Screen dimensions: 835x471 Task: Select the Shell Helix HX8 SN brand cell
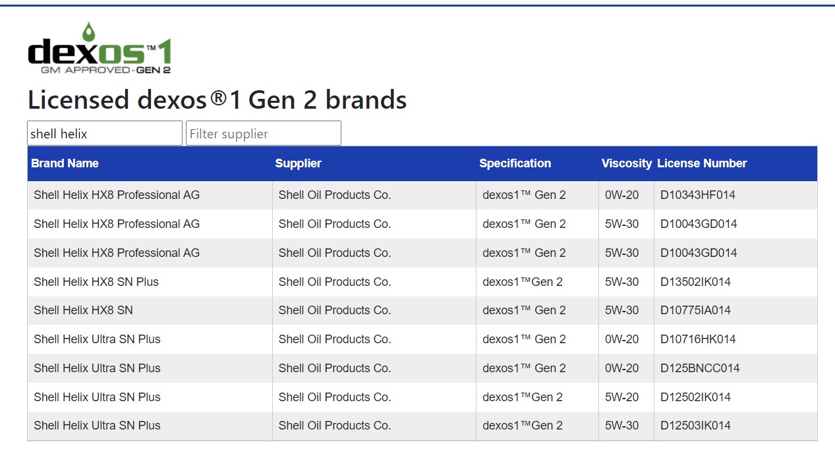click(83, 310)
